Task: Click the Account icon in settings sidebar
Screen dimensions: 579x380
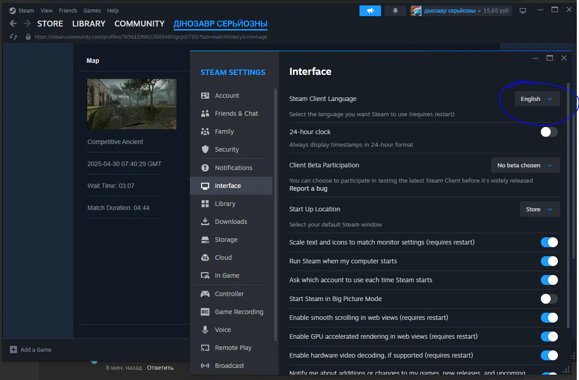Action: [205, 96]
